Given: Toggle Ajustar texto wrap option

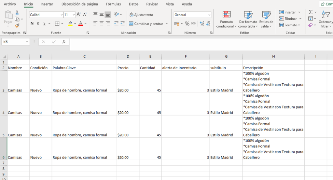Looking at the screenshot, I should click(141, 15).
